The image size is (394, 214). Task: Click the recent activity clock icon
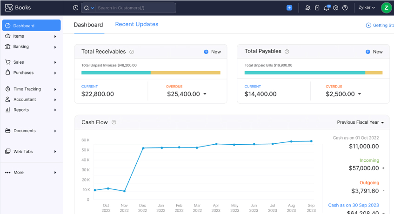click(76, 8)
